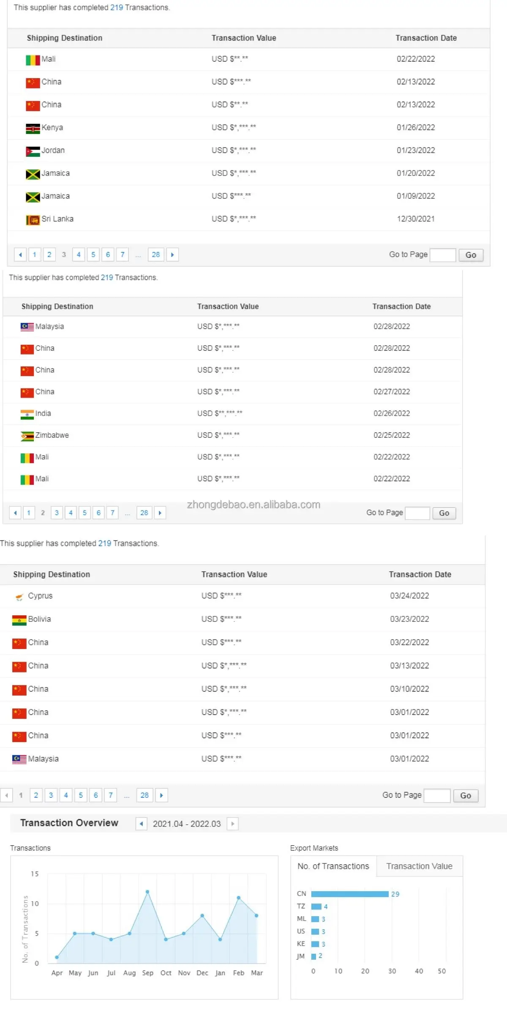Focus Go to Page field in Zimbabwe table
Image resolution: width=507 pixels, height=1010 pixels.
(x=417, y=513)
